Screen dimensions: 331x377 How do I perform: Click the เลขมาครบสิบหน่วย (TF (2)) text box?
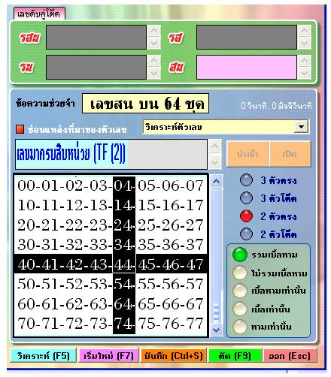[111, 154]
